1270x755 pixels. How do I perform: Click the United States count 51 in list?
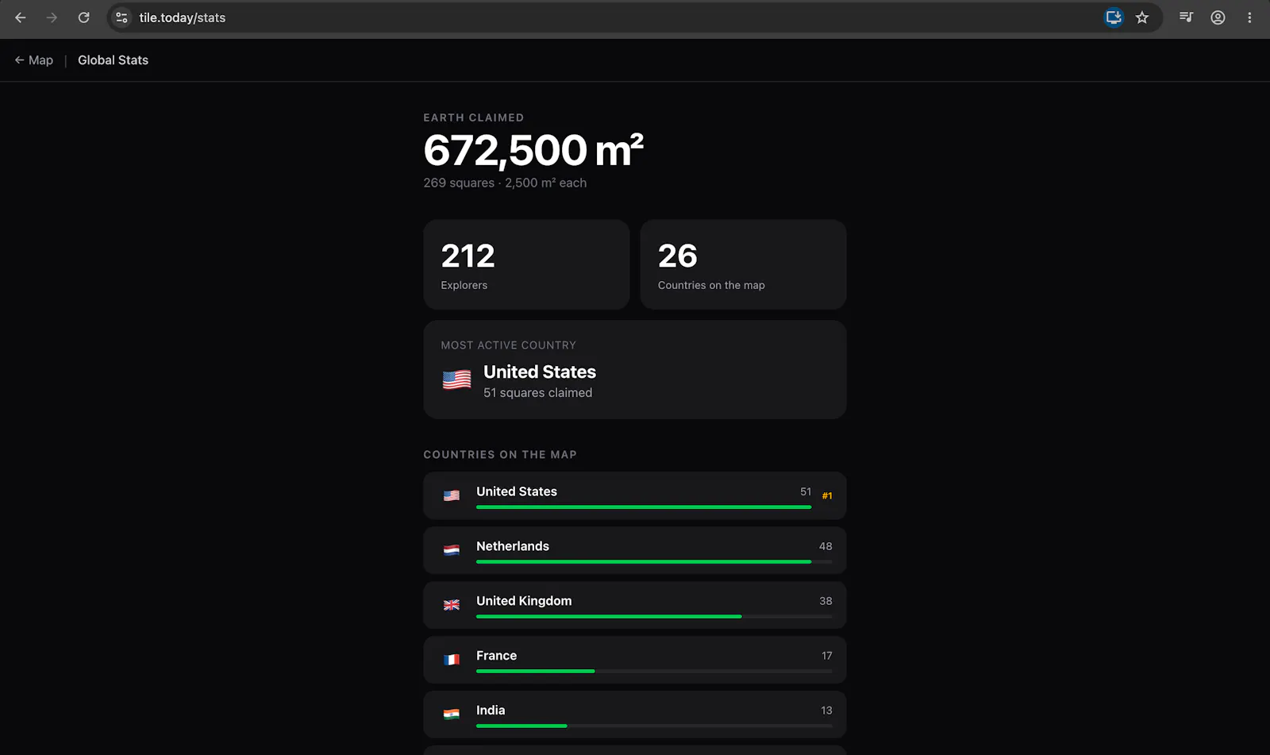pyautogui.click(x=806, y=491)
